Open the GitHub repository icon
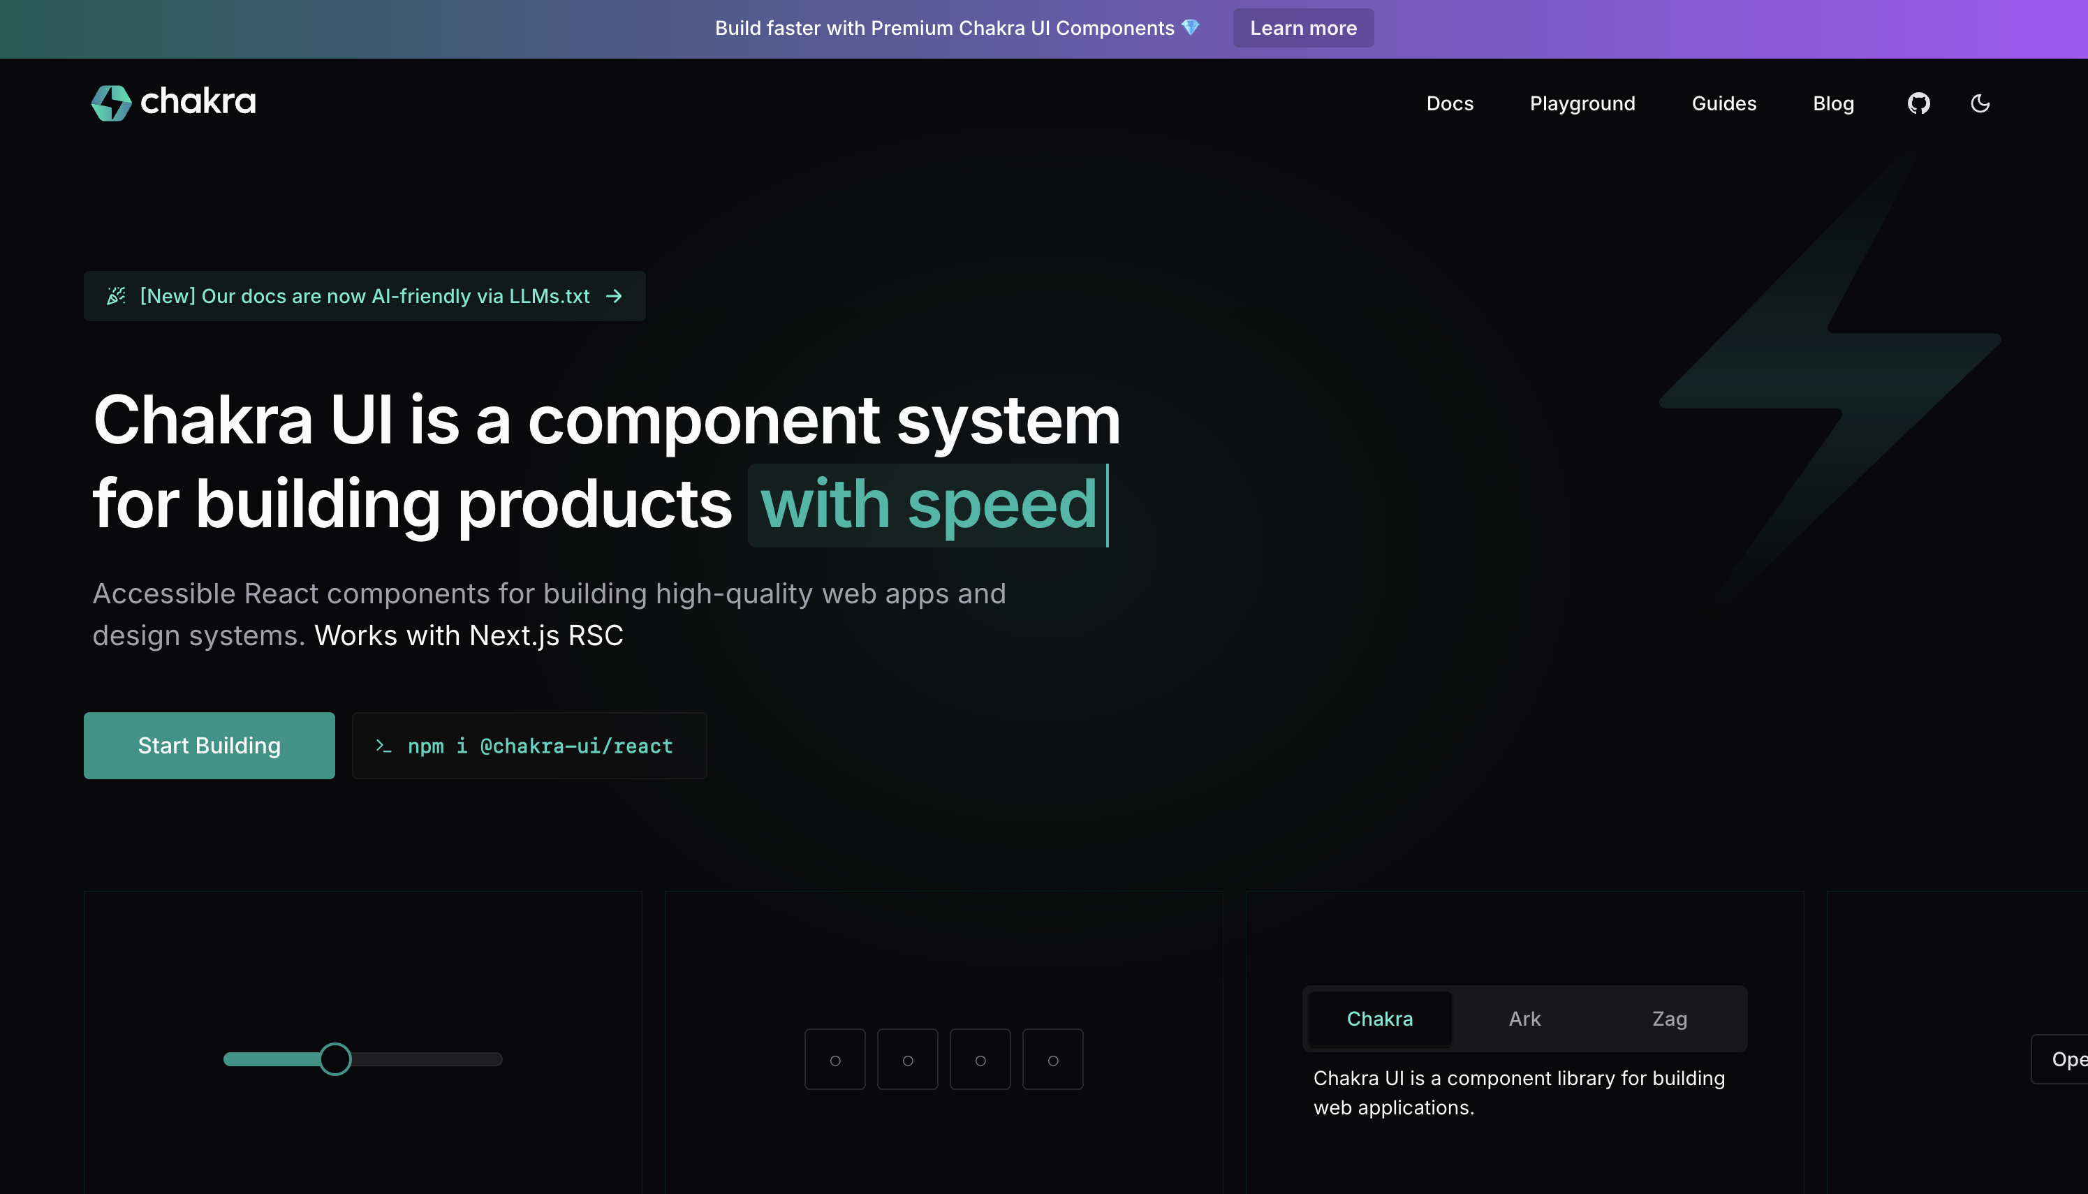 pos(1918,103)
